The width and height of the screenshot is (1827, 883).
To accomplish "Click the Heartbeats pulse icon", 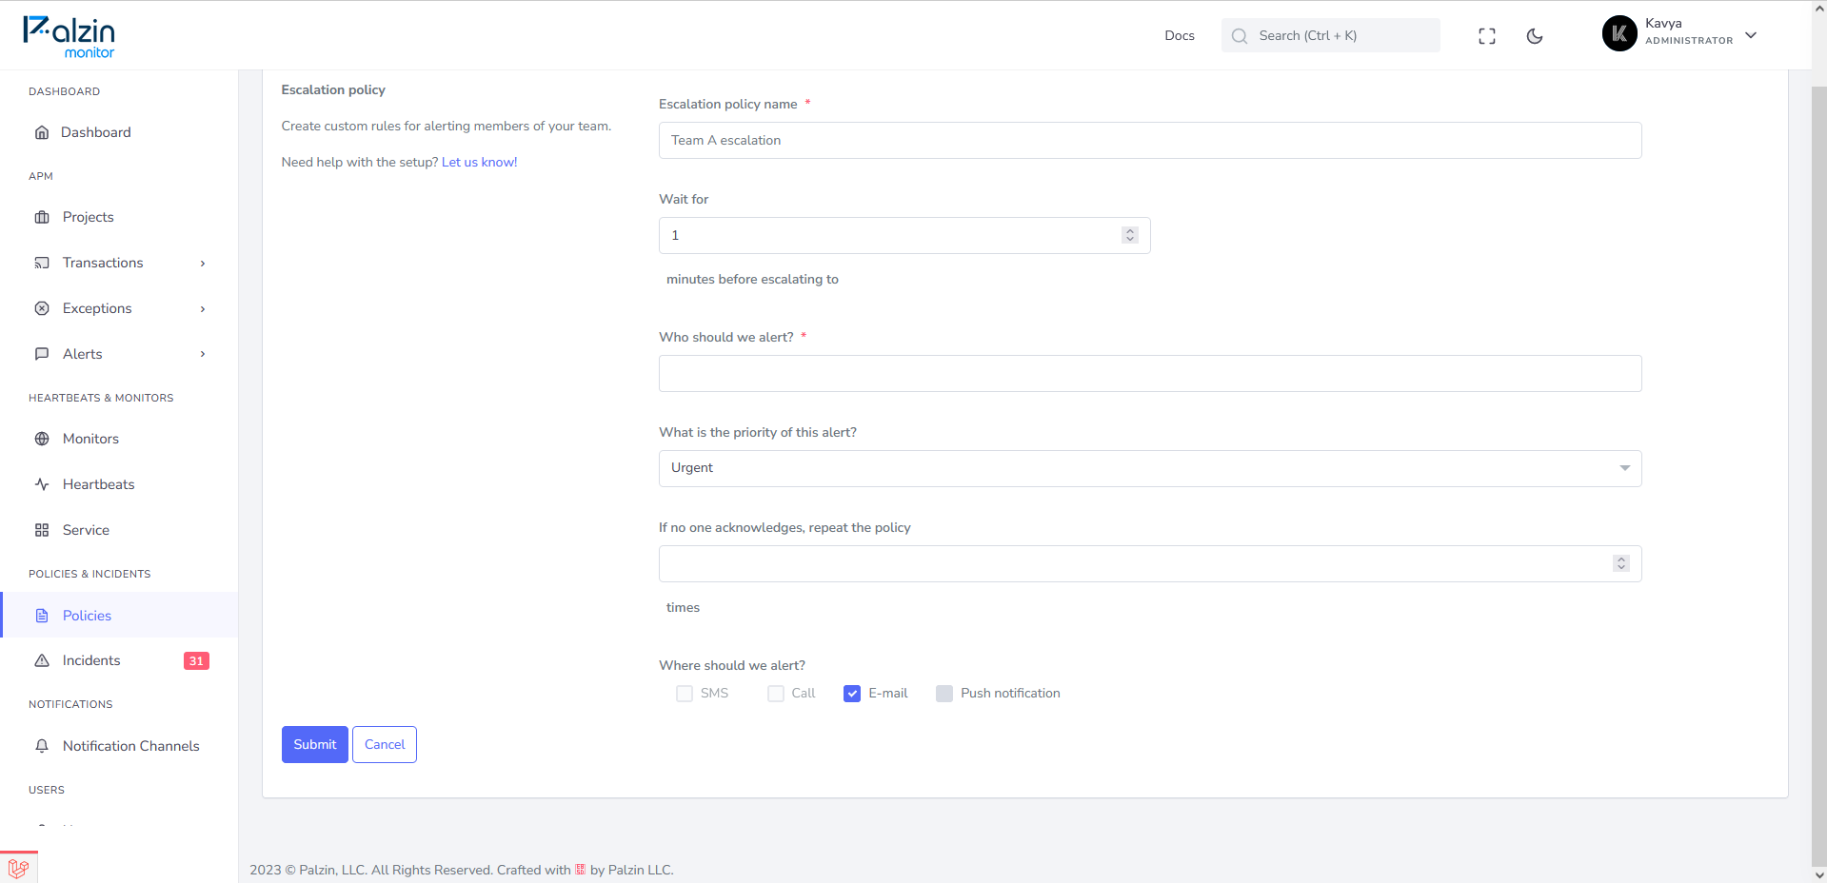I will coord(42,484).
